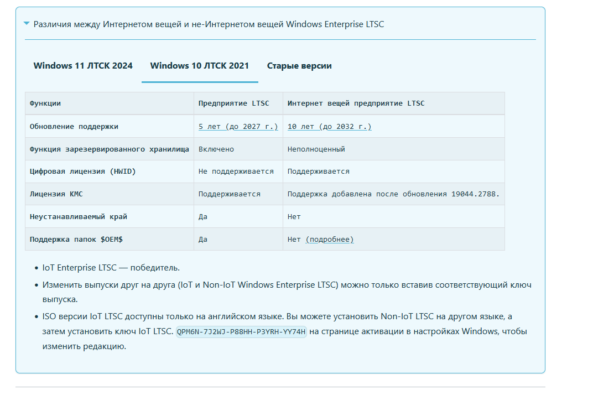Click the Интернет вещей предприятие LTSC header
The image size is (593, 395).
click(x=394, y=103)
